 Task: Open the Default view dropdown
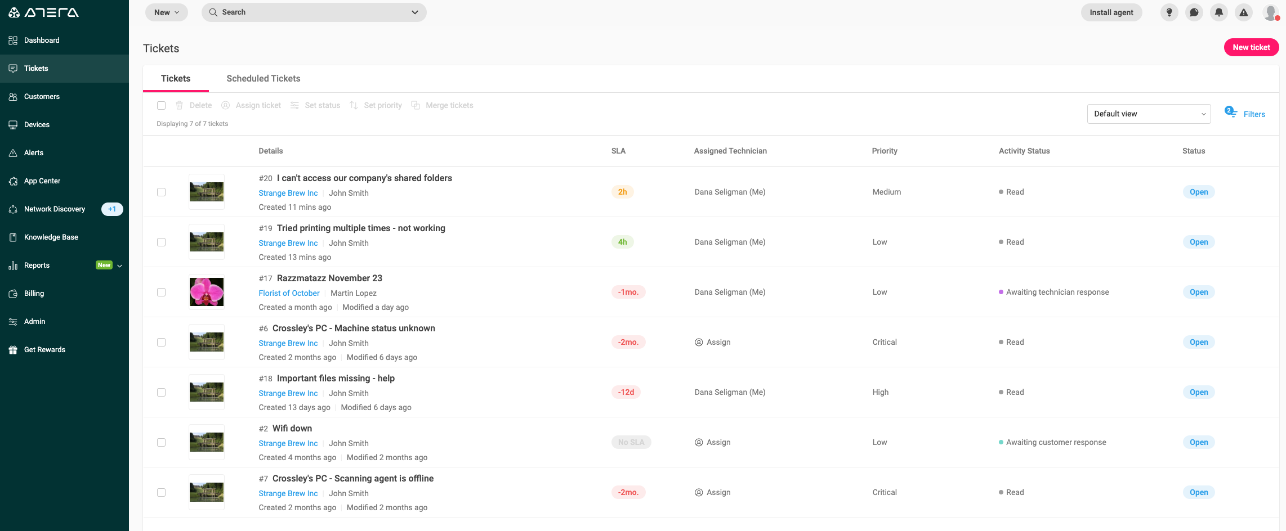(1149, 114)
